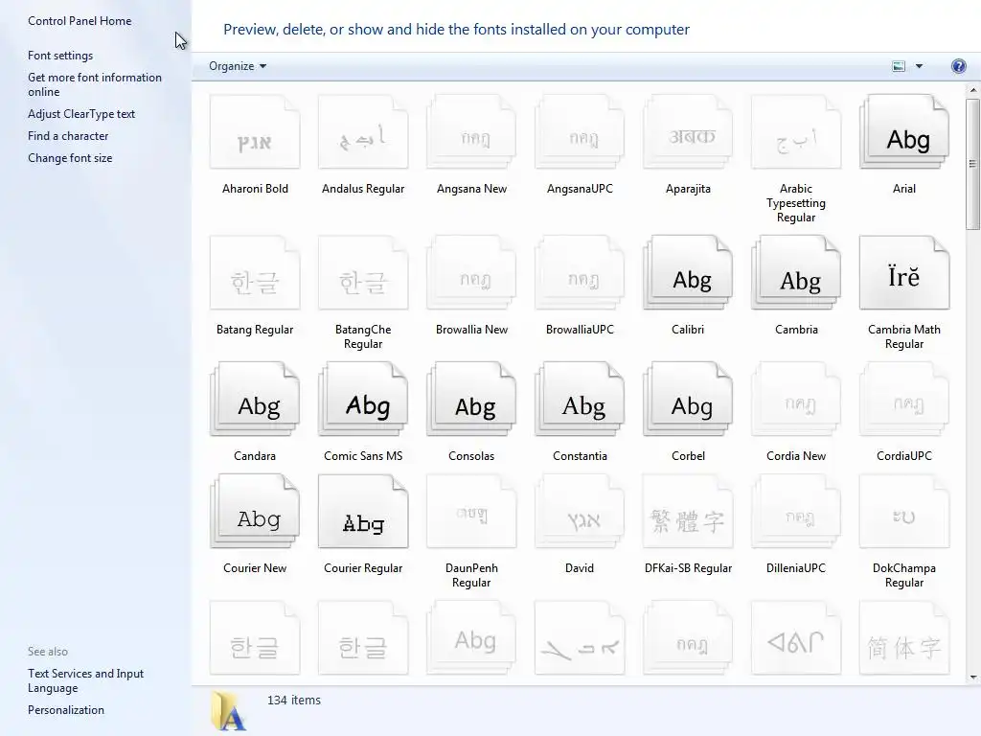Open Font settings link
The width and height of the screenshot is (981, 736).
pos(60,55)
